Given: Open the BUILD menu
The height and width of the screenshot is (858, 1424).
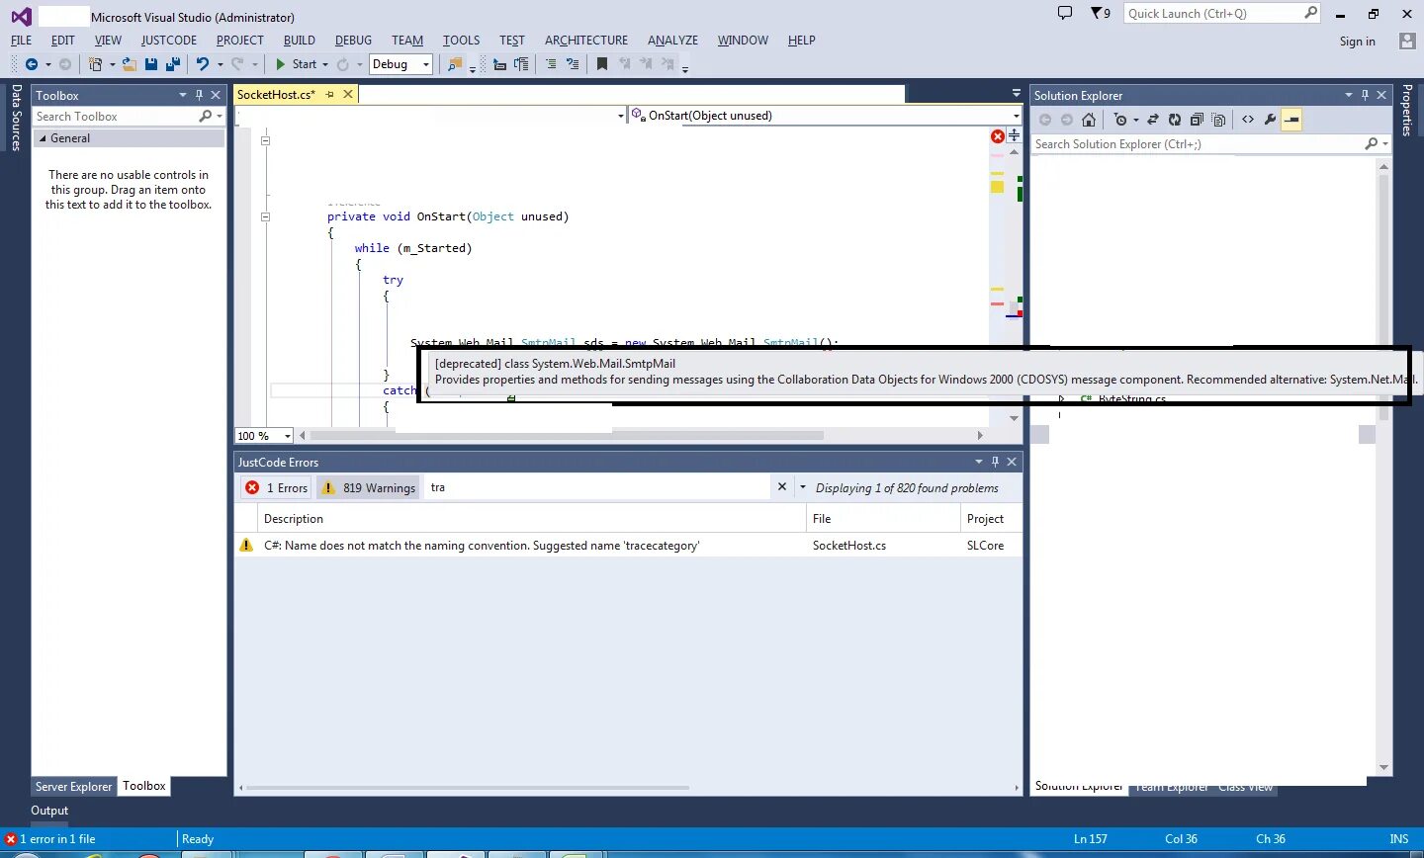Looking at the screenshot, I should [x=299, y=41].
